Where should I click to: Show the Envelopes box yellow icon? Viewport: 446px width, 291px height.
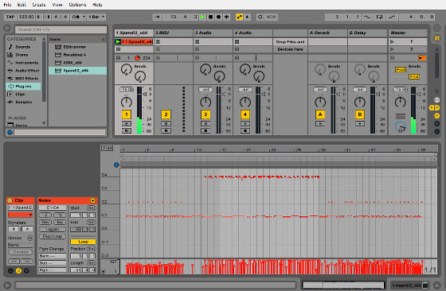tap(18, 271)
